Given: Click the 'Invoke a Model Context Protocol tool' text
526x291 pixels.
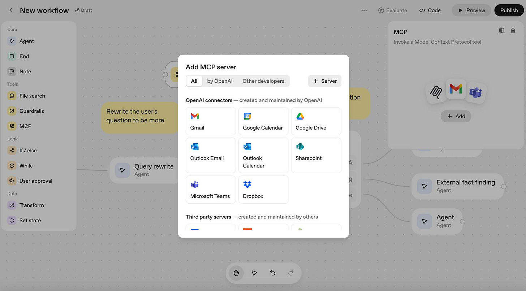Looking at the screenshot, I should point(437,42).
